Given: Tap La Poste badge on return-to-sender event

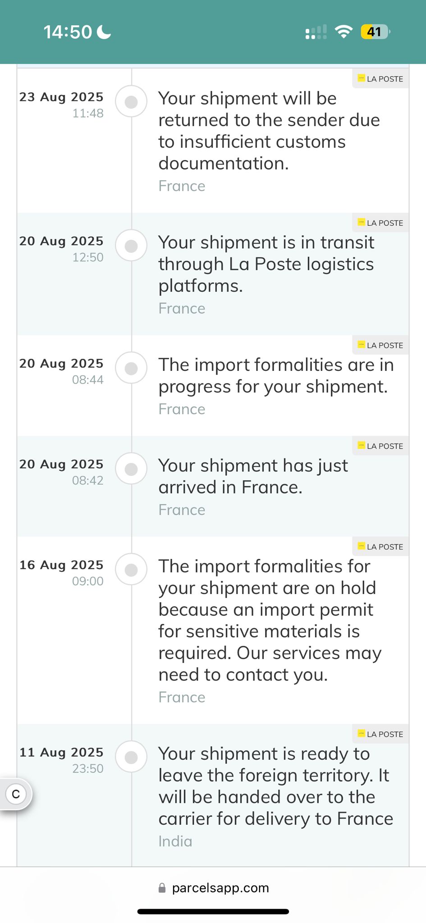Looking at the screenshot, I should (x=380, y=78).
